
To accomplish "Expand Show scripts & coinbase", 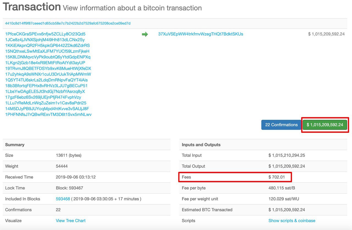I will [x=292, y=221].
